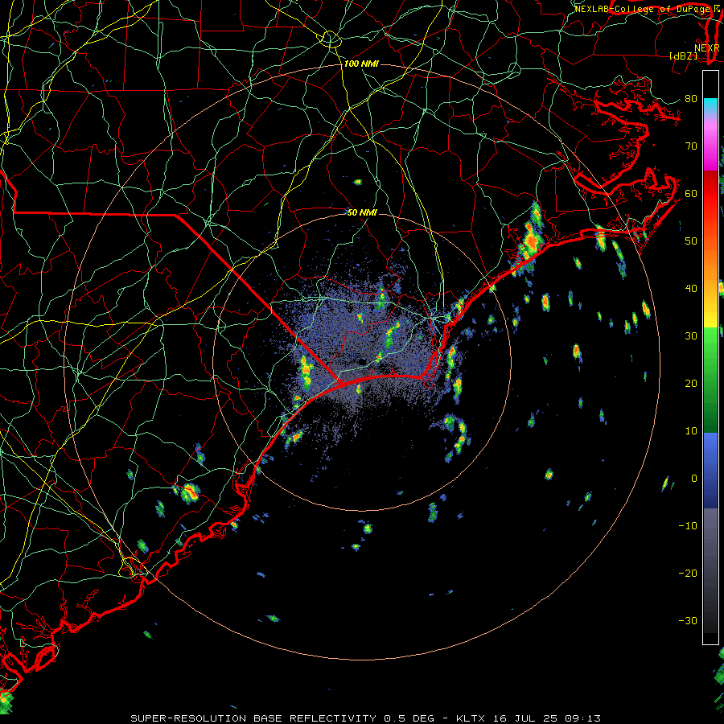Select the 10 value on the dBZ scale
724x724 pixels.
[x=691, y=431]
